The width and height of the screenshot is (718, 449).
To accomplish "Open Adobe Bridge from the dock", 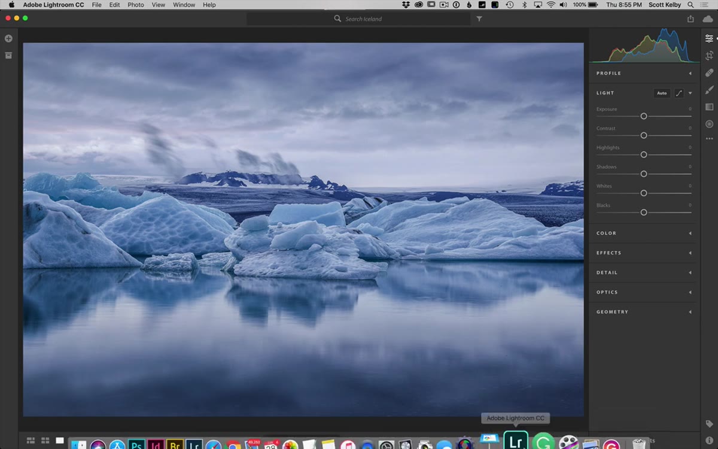I will 175,445.
